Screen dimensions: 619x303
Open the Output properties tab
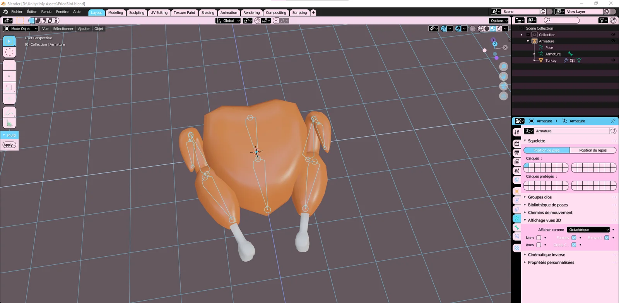click(x=517, y=153)
